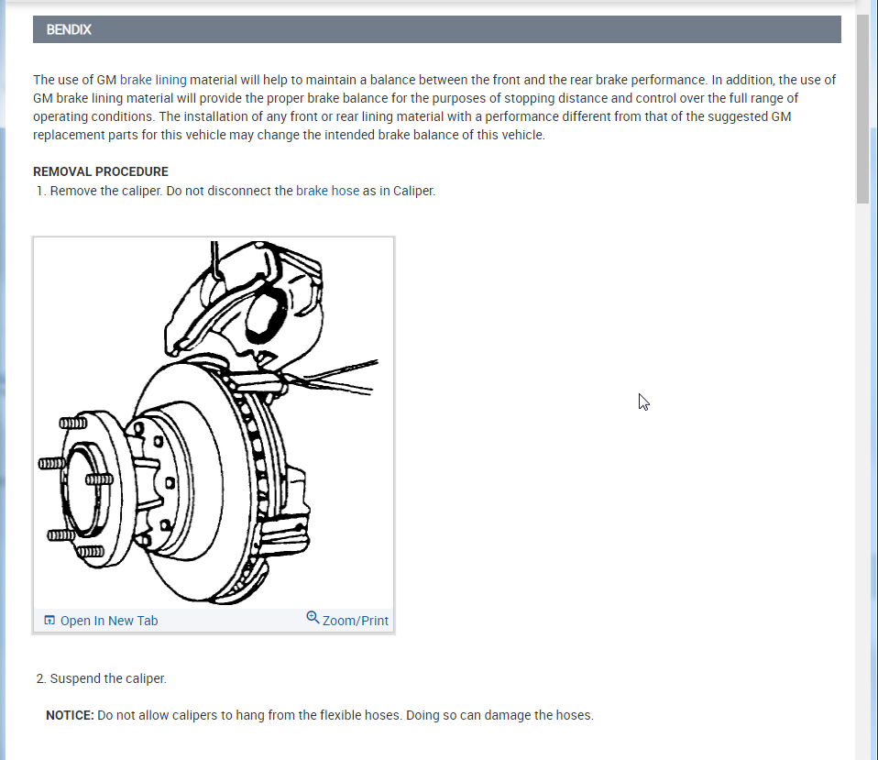Open the brake lining hyperlink
Screen dimensions: 878x760
pos(153,80)
